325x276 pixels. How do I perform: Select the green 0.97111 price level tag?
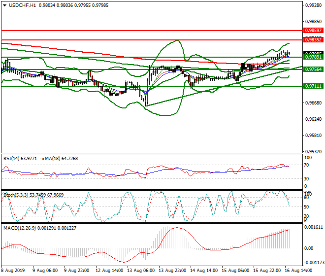pos(313,86)
